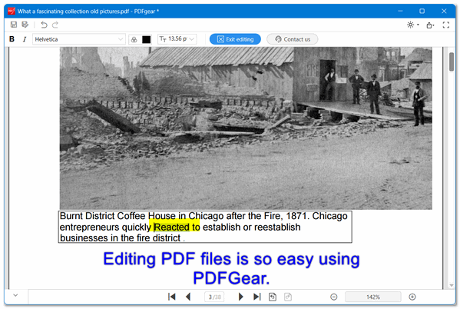Viewport: 460px width, 309px height.
Task: Click the highlighted word Reacted
Action: (171, 227)
